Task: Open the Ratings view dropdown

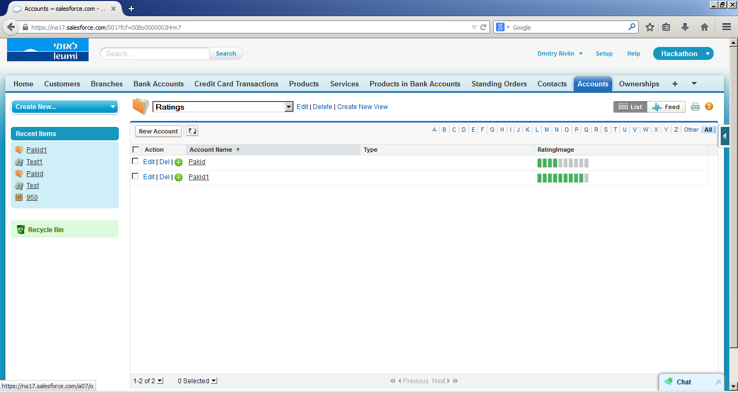Action: 223,107
